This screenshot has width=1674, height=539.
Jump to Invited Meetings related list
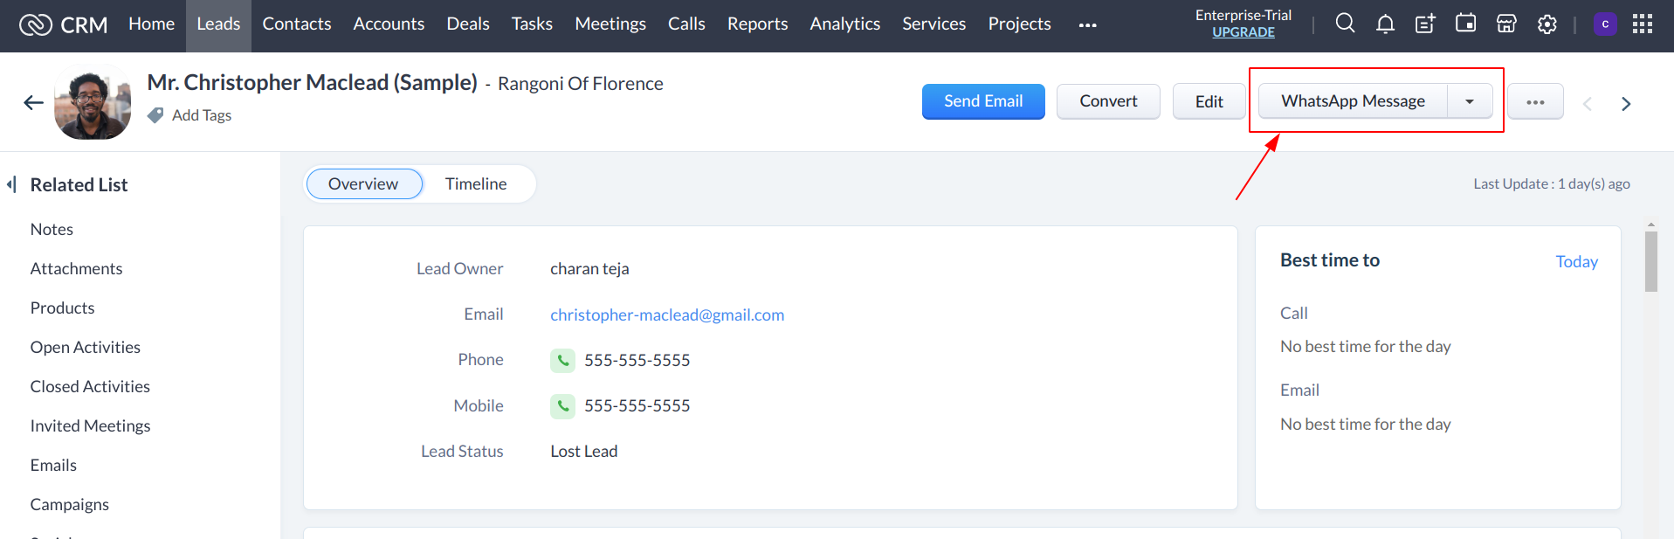(90, 425)
